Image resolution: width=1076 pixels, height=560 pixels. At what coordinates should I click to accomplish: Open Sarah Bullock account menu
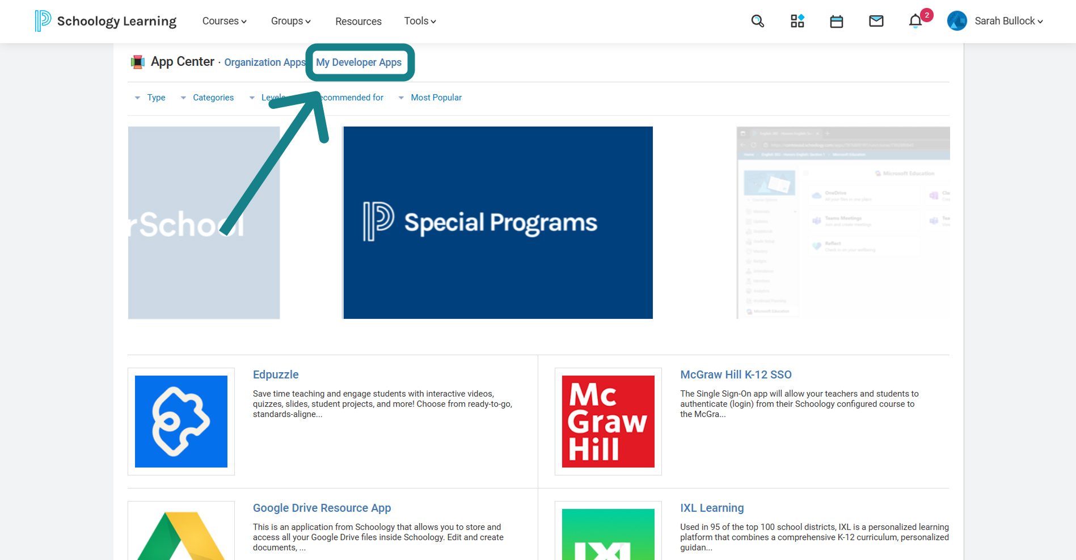[995, 21]
